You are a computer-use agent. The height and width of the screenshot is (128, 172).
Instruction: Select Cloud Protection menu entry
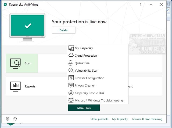[x=86, y=56]
